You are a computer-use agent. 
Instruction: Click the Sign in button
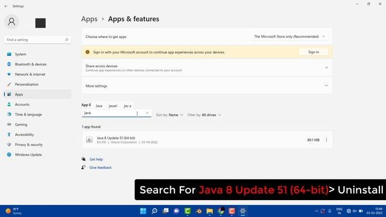[314, 52]
